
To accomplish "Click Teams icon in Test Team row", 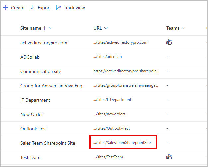I will coord(169,157).
